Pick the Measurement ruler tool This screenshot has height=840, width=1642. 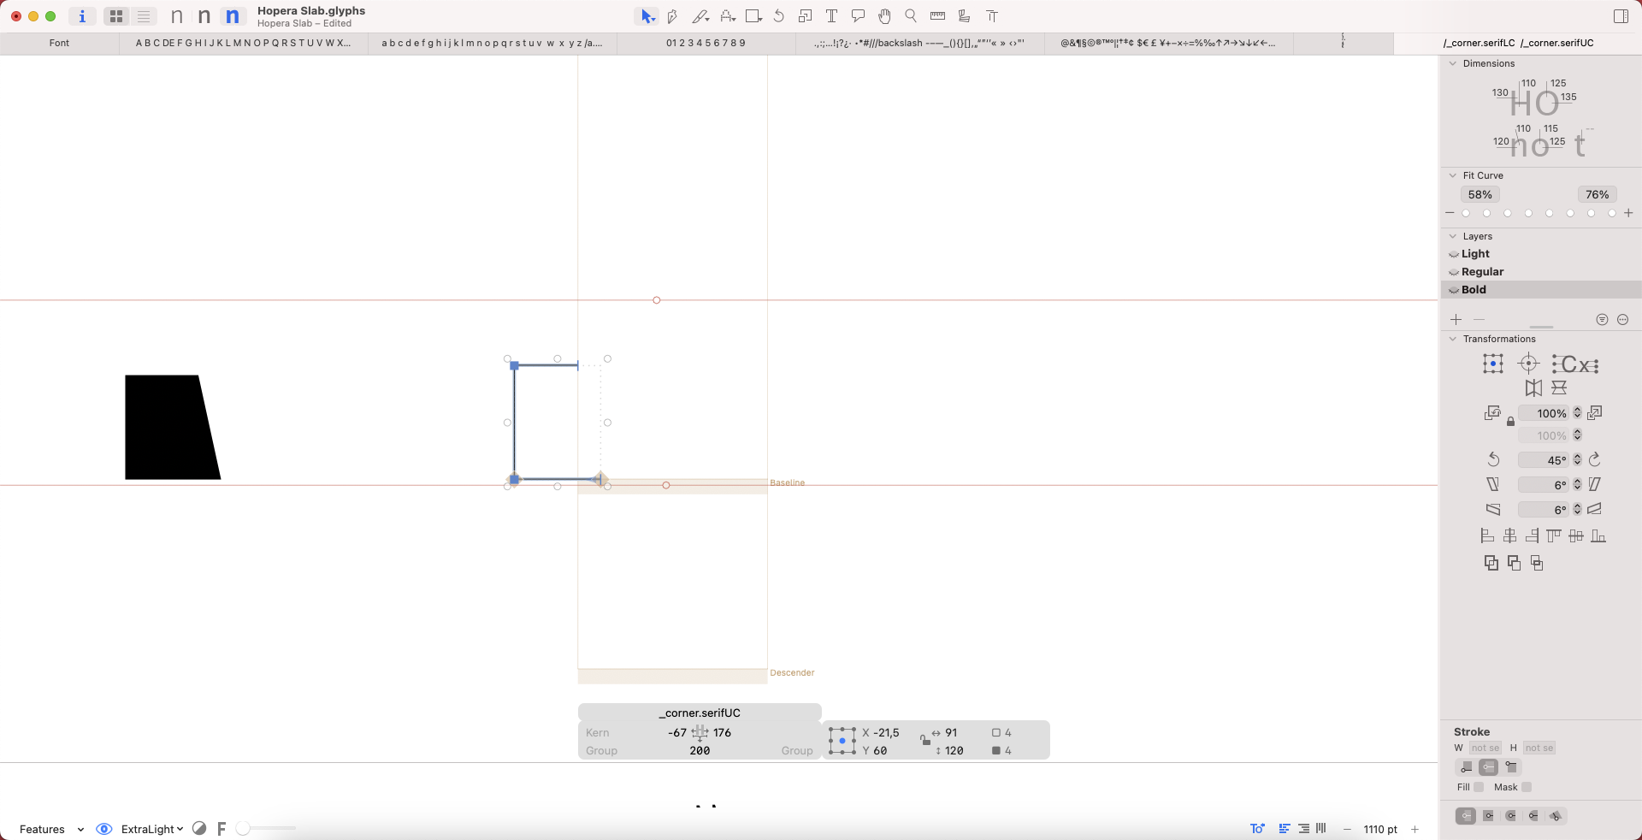pos(937,16)
